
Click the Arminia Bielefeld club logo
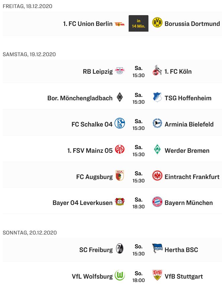157,123
